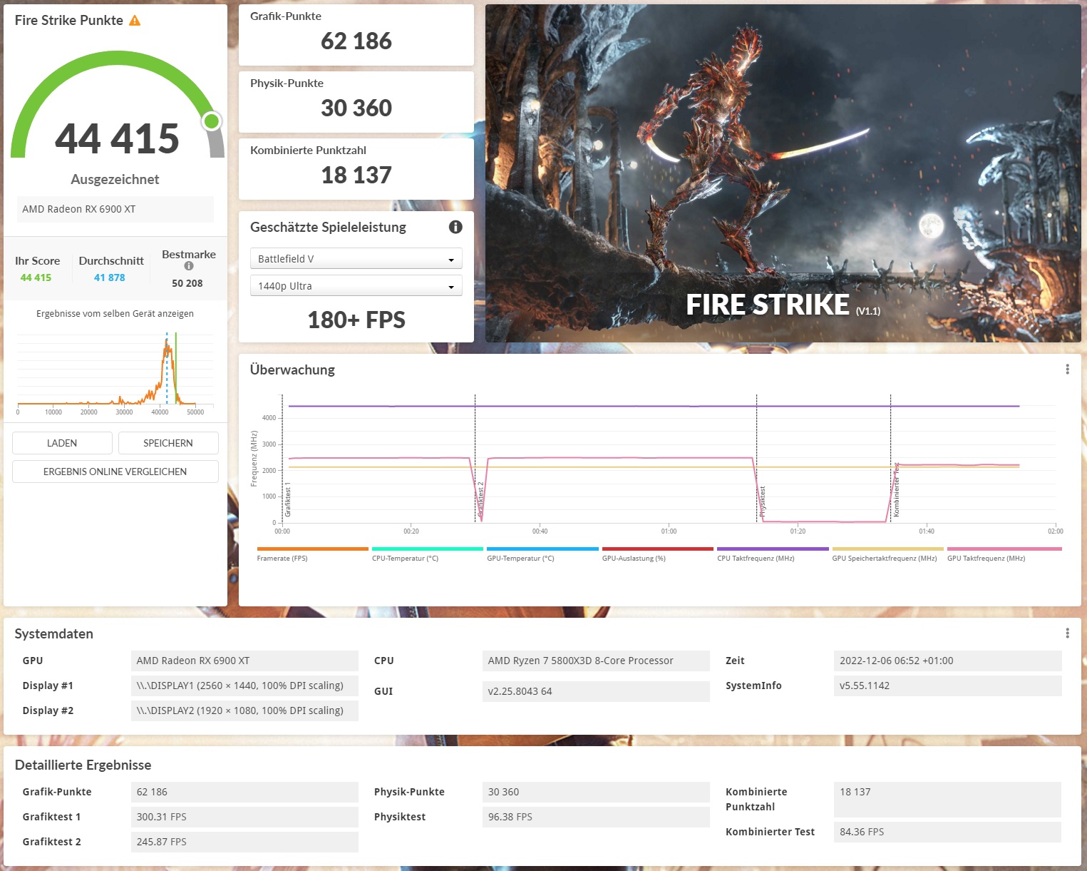Click GUI version v2.25.8043 64
1087x871 pixels.
[x=596, y=691]
